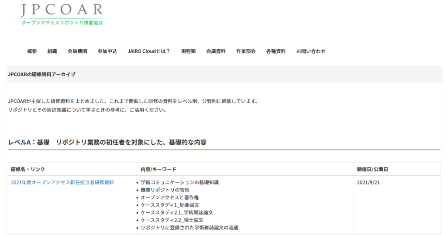Select 各種資料 in the navigation bar
Image resolution: width=447 pixels, height=235 pixels.
(276, 51)
